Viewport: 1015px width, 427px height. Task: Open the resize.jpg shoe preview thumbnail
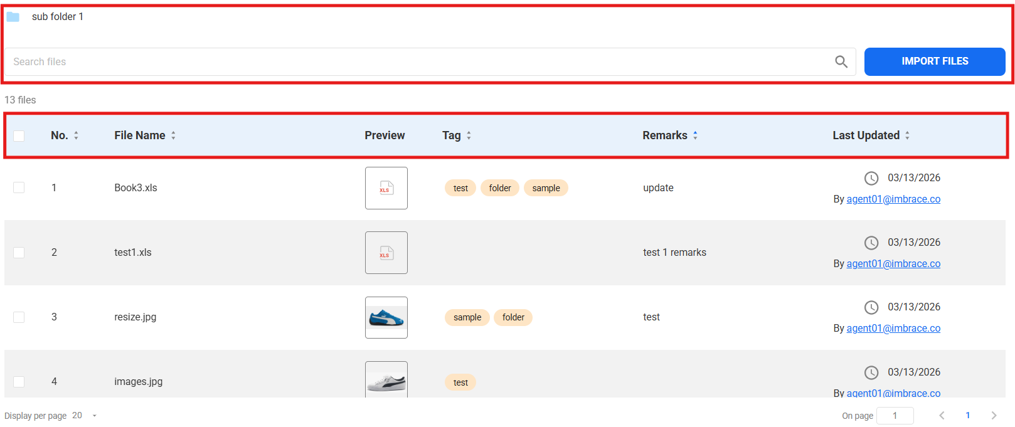386,317
